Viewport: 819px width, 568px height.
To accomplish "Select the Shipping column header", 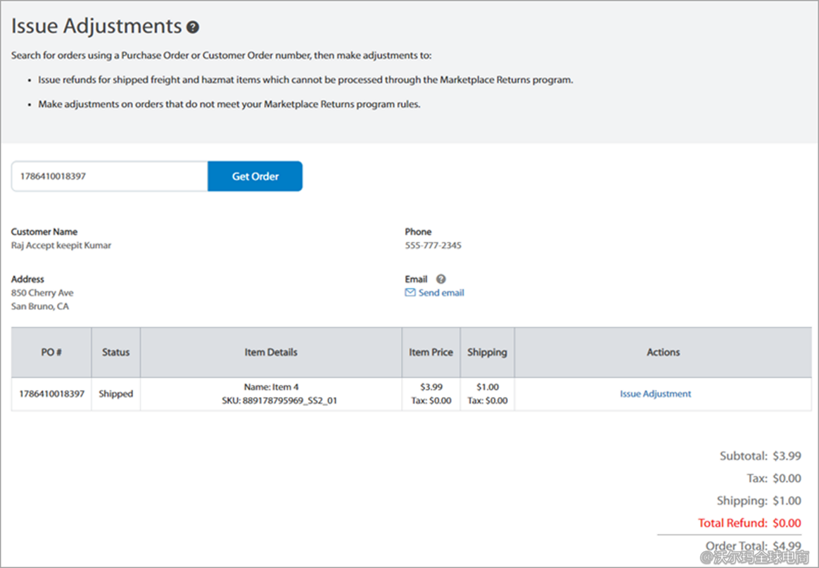I will [x=487, y=352].
